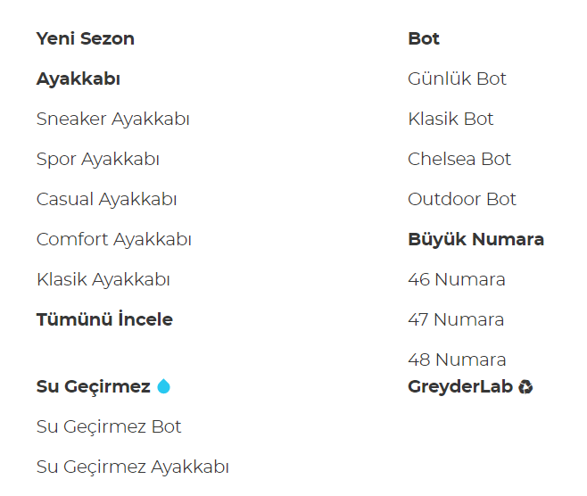587x496 pixels.
Task: Click the water drop icon beside Su Geçirmez
Action: [x=163, y=386]
